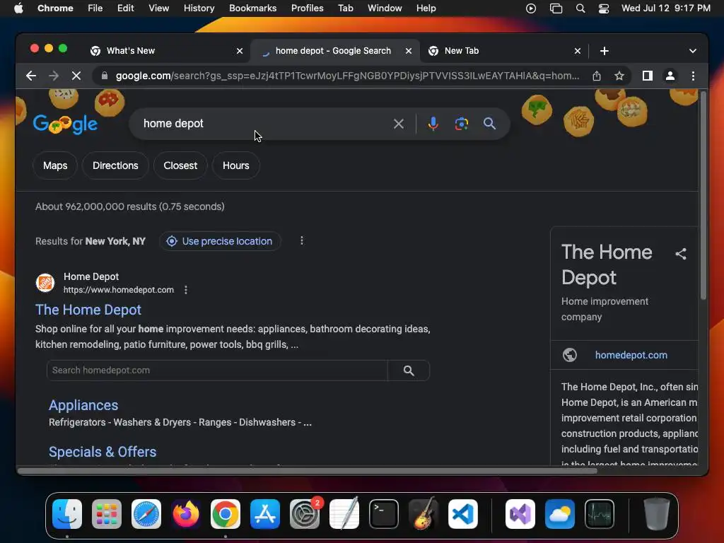The width and height of the screenshot is (724, 543).
Task: Expand the tab search chevron
Action: coord(693,51)
